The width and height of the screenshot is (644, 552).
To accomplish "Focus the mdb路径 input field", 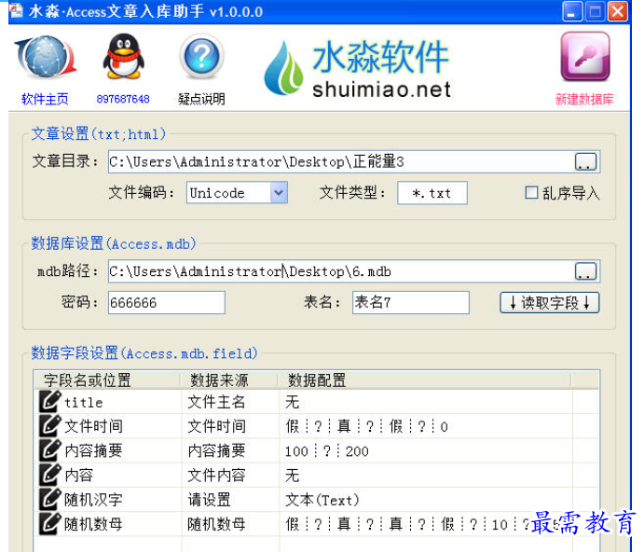I will (x=341, y=271).
